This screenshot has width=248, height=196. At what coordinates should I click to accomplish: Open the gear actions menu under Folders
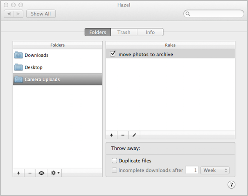[x=54, y=173]
